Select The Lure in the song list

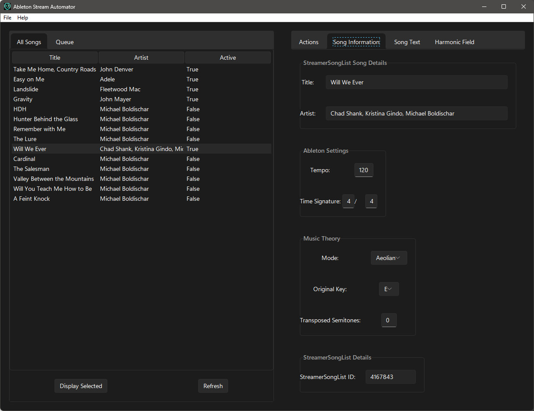tap(25, 139)
